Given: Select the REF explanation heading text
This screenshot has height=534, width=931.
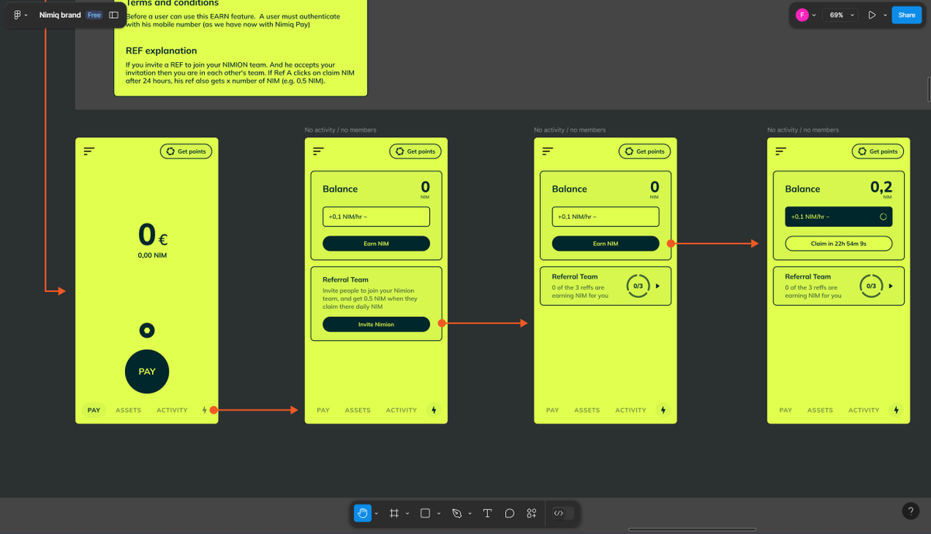Looking at the screenshot, I should 161,50.
